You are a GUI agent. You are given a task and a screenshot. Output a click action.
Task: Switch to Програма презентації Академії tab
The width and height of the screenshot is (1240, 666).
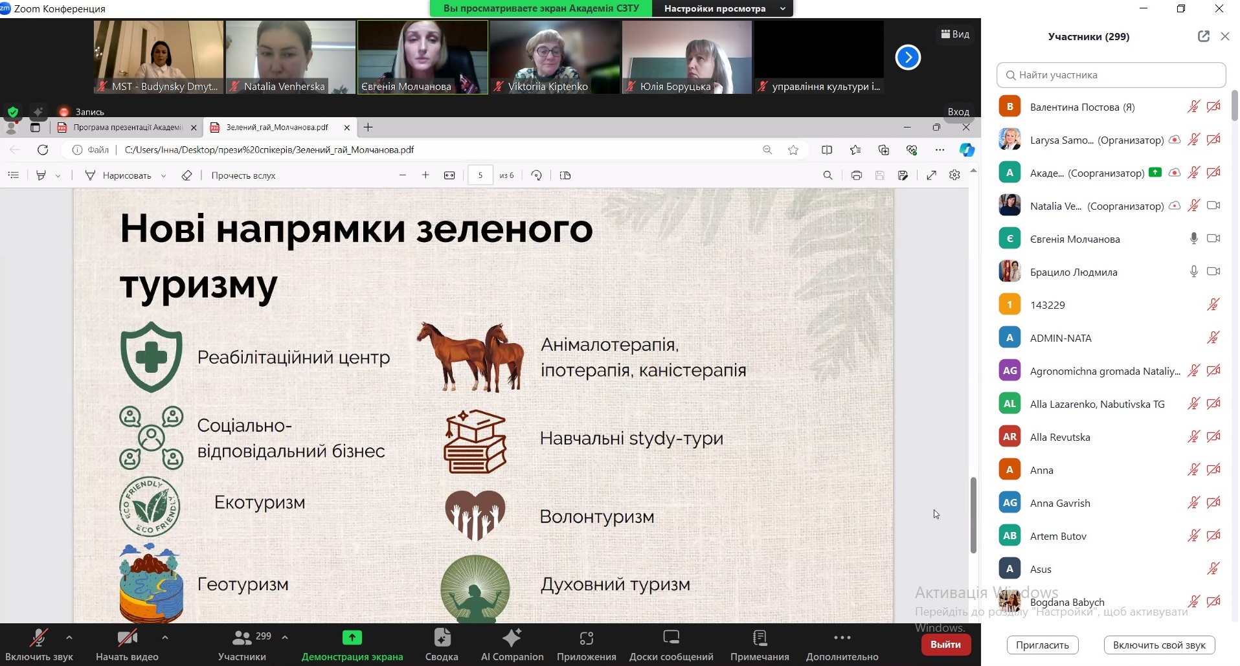[x=127, y=128]
